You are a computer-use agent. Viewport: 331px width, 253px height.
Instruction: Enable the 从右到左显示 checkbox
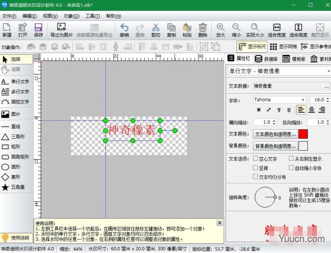coord(291,158)
